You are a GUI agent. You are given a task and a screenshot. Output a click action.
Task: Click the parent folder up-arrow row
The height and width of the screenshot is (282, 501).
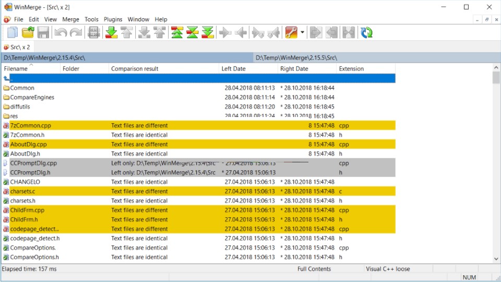point(7,78)
